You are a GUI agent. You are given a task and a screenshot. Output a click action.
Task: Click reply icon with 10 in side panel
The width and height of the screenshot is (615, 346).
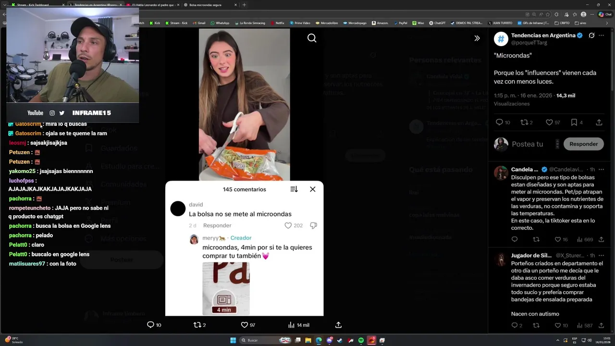(x=499, y=123)
